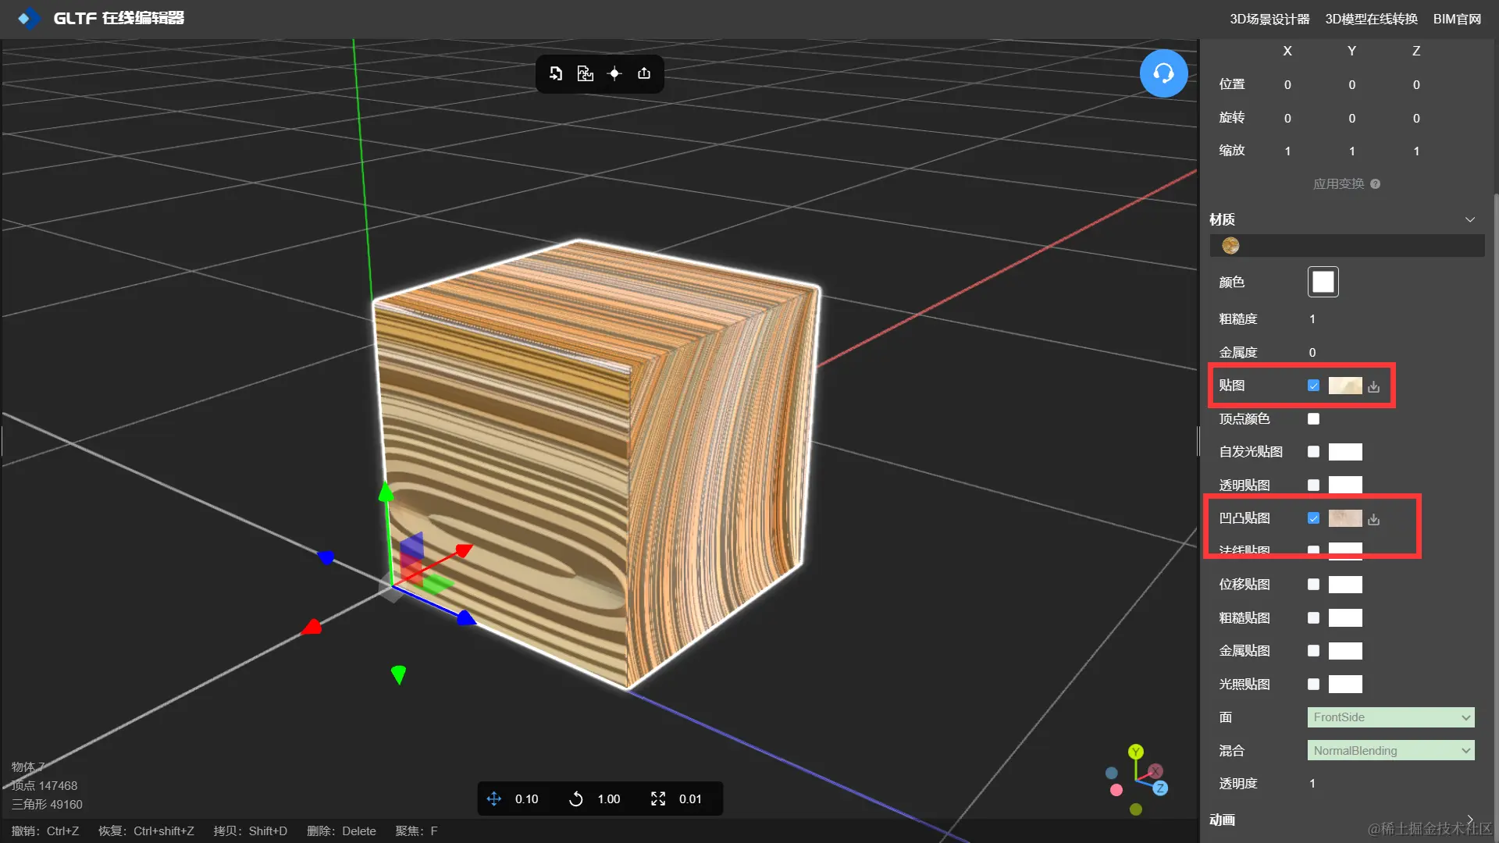Click the rotate snap icon at bottom
The image size is (1499, 843).
click(576, 799)
